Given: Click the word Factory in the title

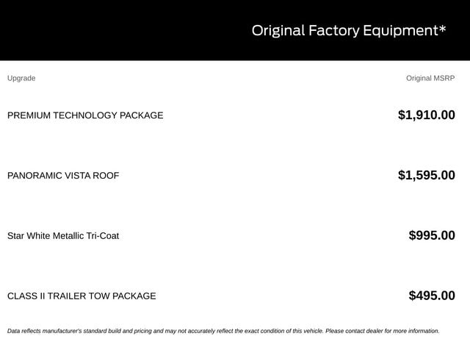Looking at the screenshot, I should pyautogui.click(x=334, y=31).
